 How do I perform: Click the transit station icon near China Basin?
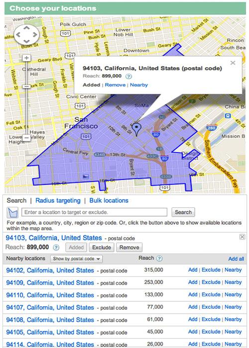coord(228,116)
